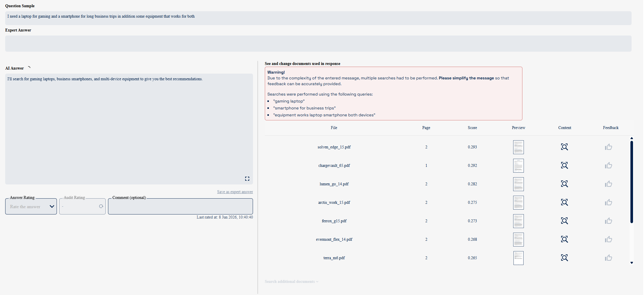
Task: Preview the ferrox_g15.pdf page thumbnail
Action: click(x=518, y=221)
